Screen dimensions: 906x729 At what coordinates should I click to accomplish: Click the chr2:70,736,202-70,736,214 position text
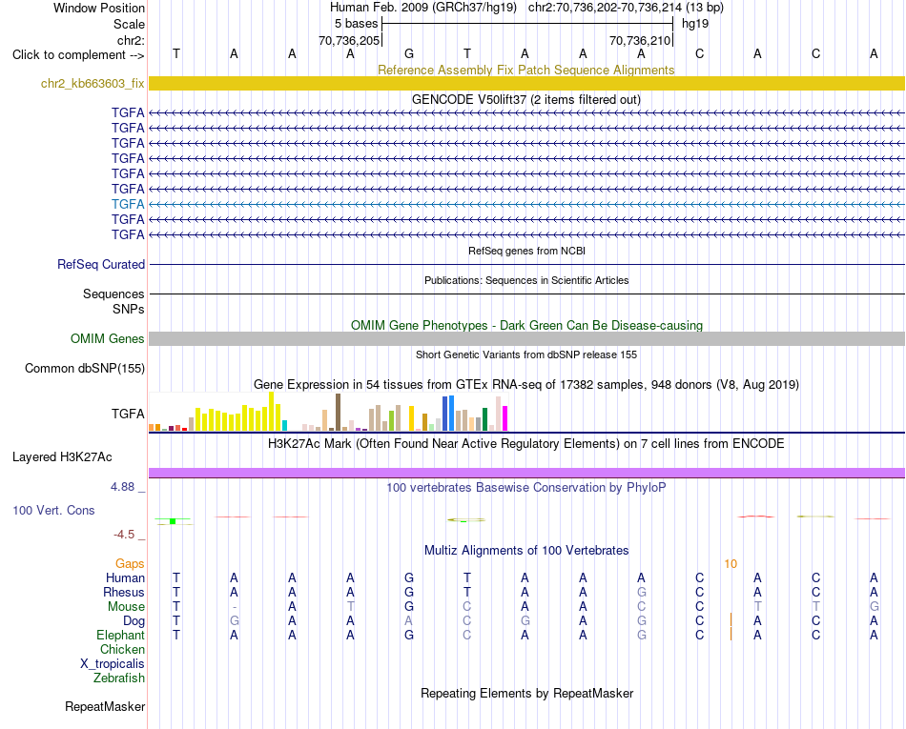(x=605, y=8)
